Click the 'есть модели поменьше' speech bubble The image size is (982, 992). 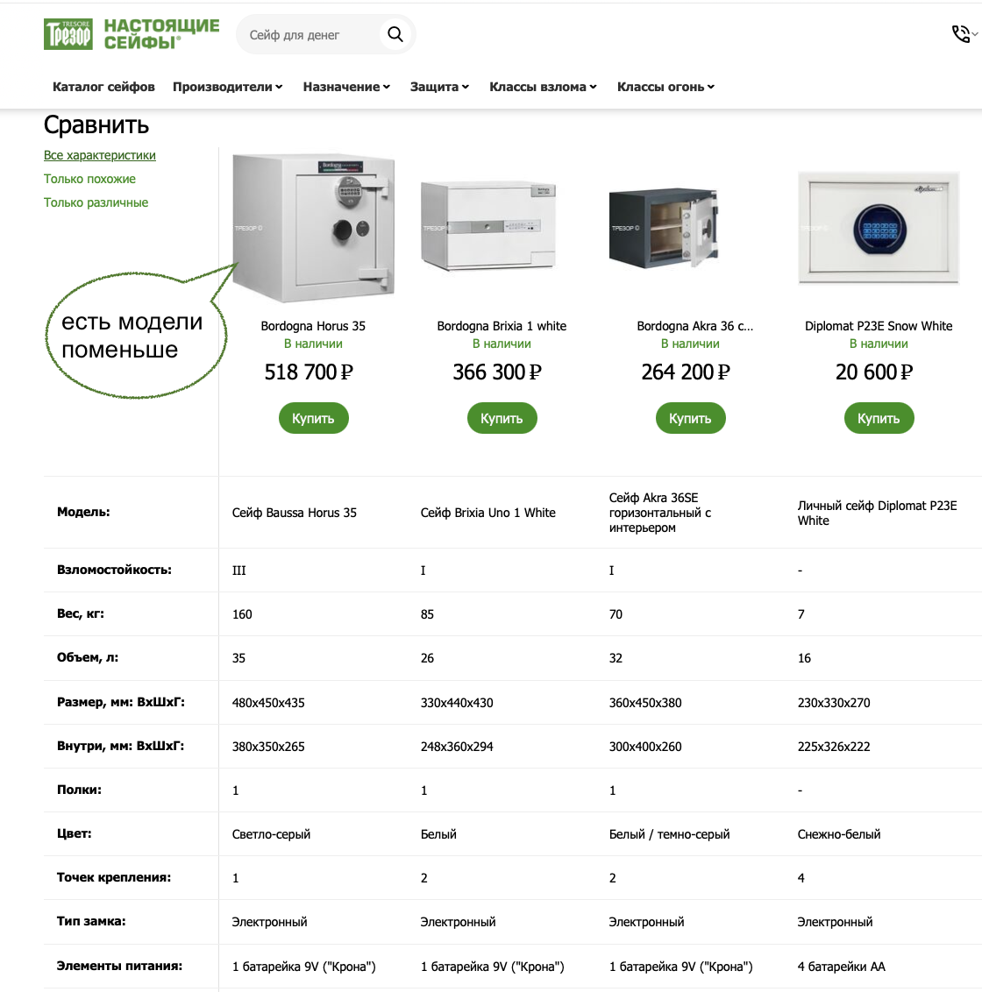point(136,336)
